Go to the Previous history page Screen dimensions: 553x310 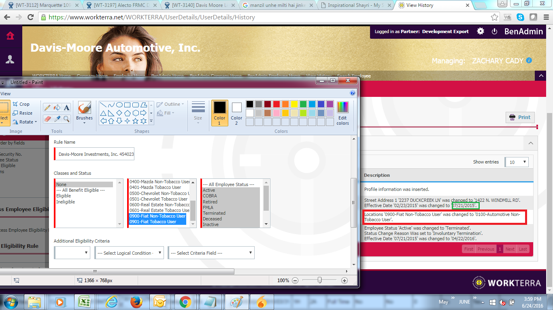(486, 249)
